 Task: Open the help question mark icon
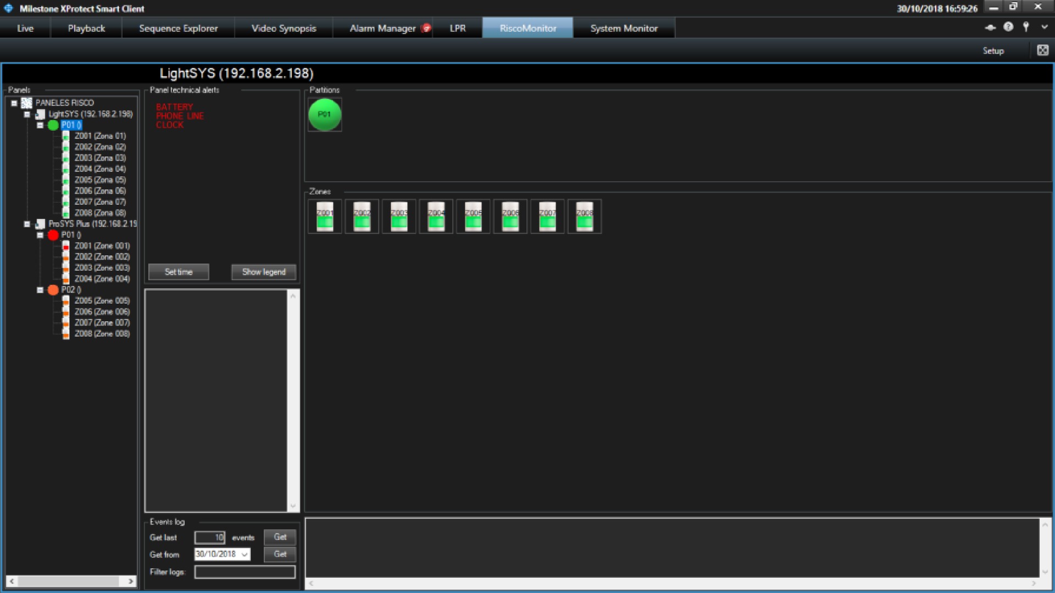click(1008, 27)
